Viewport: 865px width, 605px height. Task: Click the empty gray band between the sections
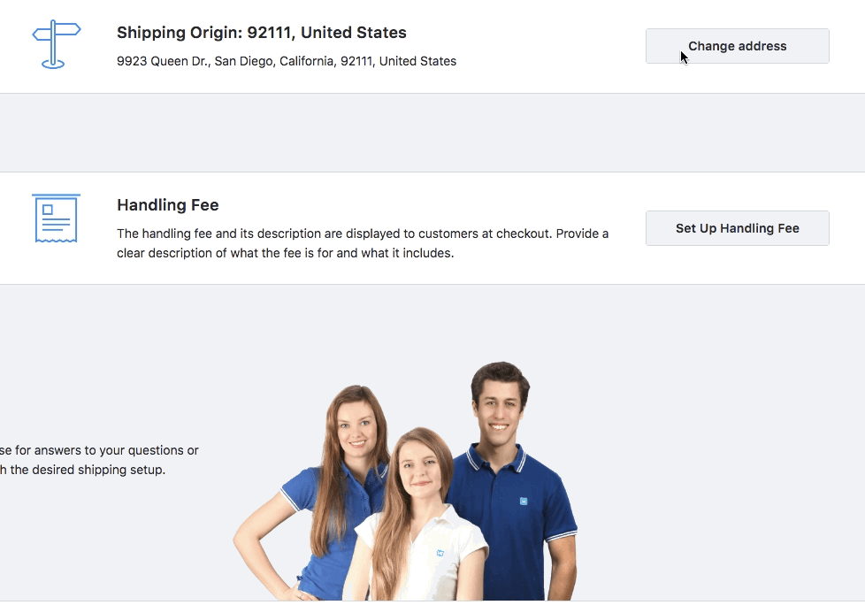click(x=432, y=133)
